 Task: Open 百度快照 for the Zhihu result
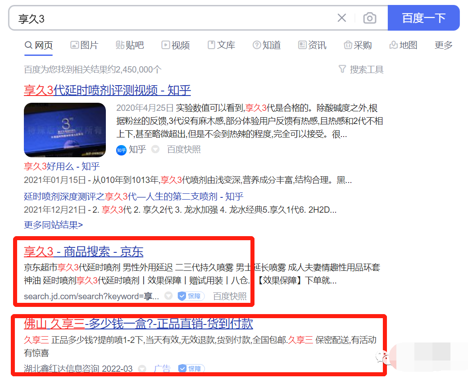tap(184, 150)
